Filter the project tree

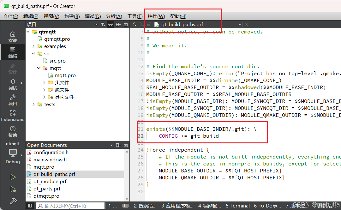click(103, 24)
